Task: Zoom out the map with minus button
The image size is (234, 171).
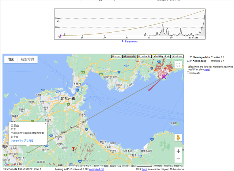Action: pos(178,159)
